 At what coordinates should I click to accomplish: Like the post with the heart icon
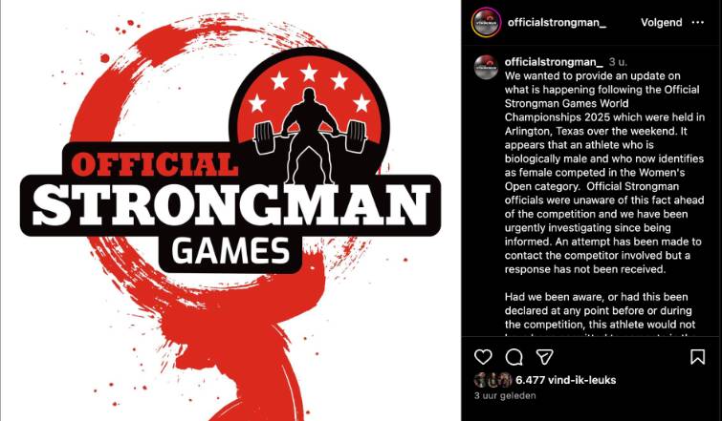coord(483,357)
